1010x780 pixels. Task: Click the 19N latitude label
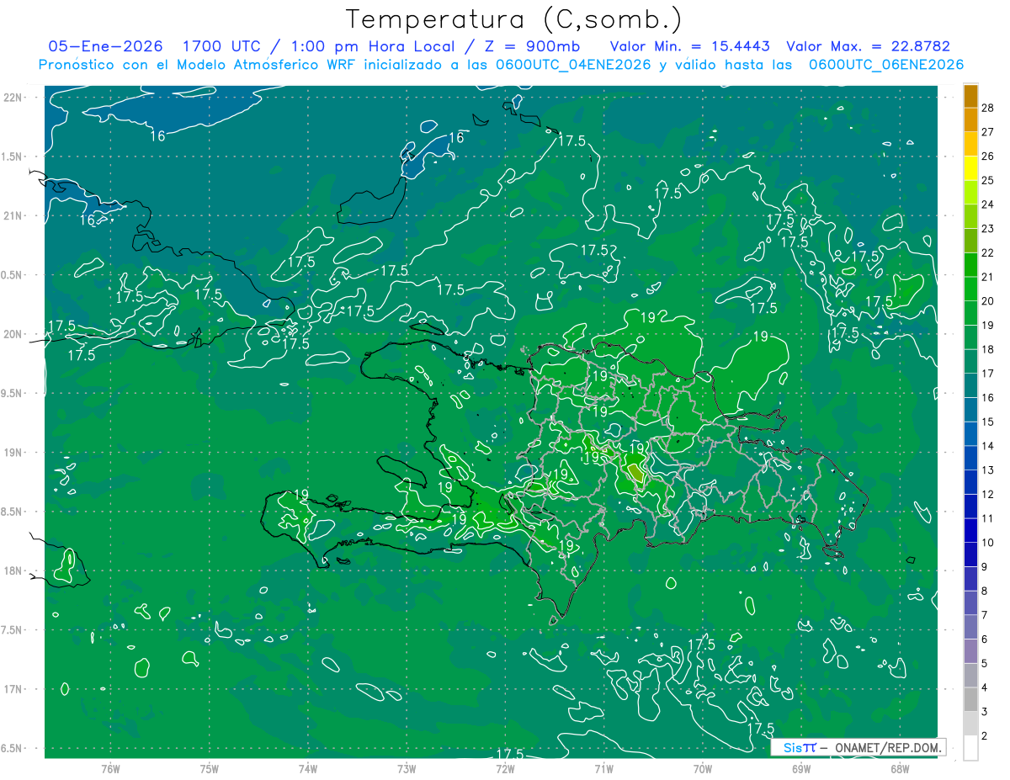tap(12, 452)
